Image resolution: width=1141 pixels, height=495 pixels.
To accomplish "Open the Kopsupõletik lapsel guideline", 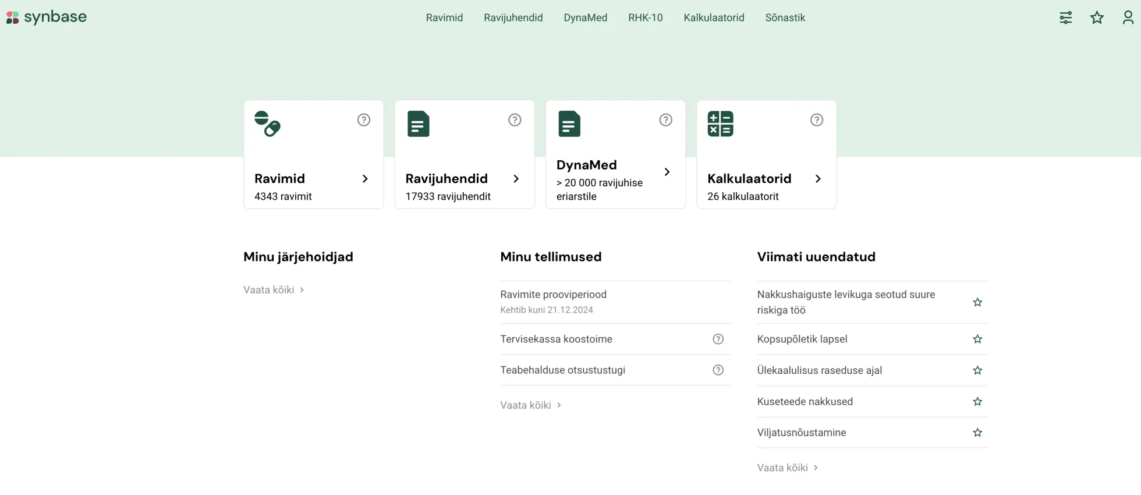I will (x=802, y=339).
